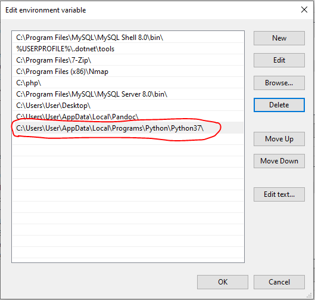Click the New button

(x=279, y=38)
